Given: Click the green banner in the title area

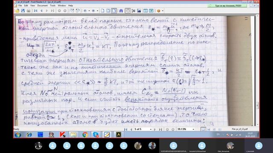Looking at the screenshot, I should pyautogui.click(x=227, y=6).
